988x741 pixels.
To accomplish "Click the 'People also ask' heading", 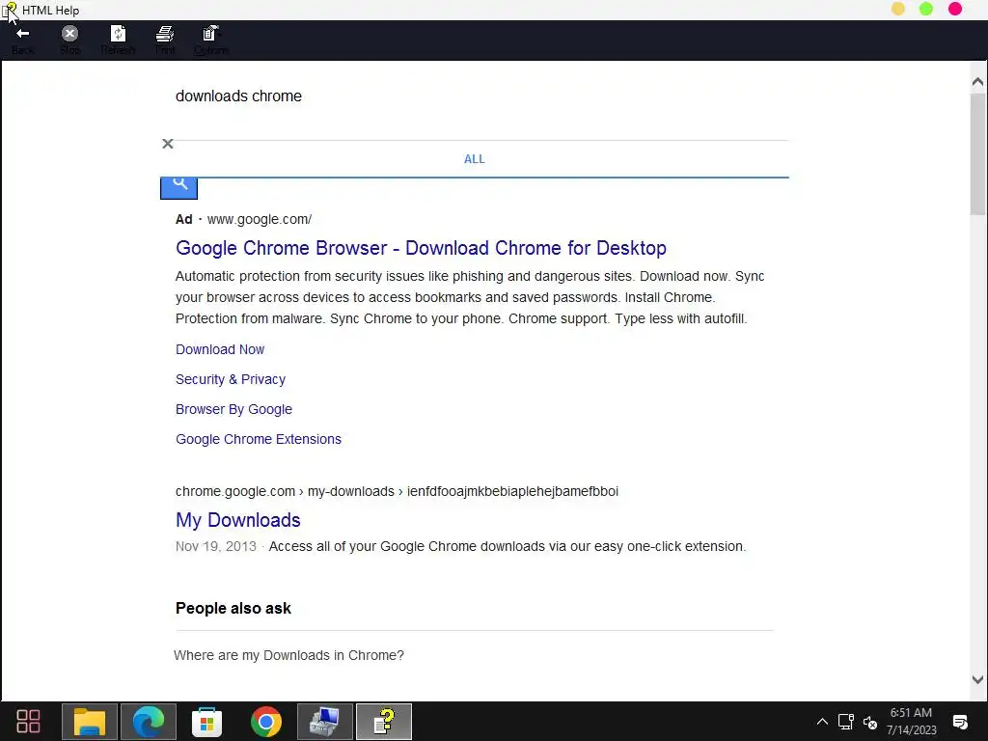I will (233, 608).
